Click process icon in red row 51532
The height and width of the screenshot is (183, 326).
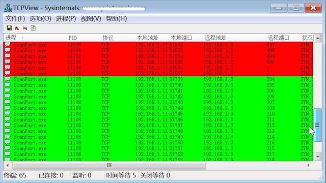[x=8, y=44]
